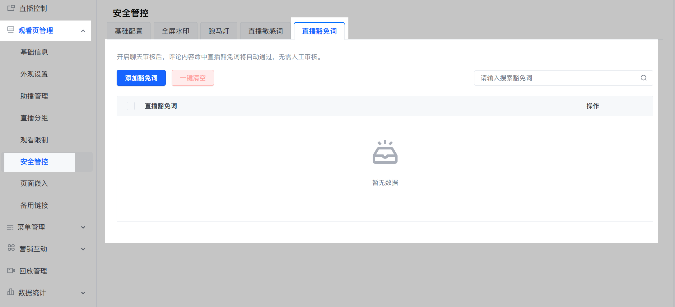The height and width of the screenshot is (307, 675).
Task: Open 观看限制 in the sidebar
Action: 34,140
